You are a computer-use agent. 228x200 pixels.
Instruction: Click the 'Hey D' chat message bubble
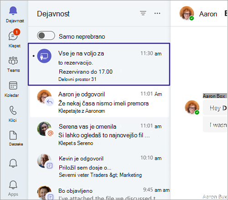tap(215, 108)
